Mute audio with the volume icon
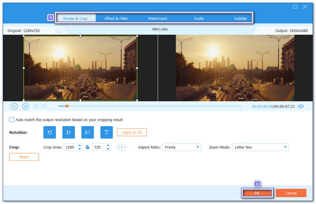This screenshot has width=316, height=204. click(302, 106)
